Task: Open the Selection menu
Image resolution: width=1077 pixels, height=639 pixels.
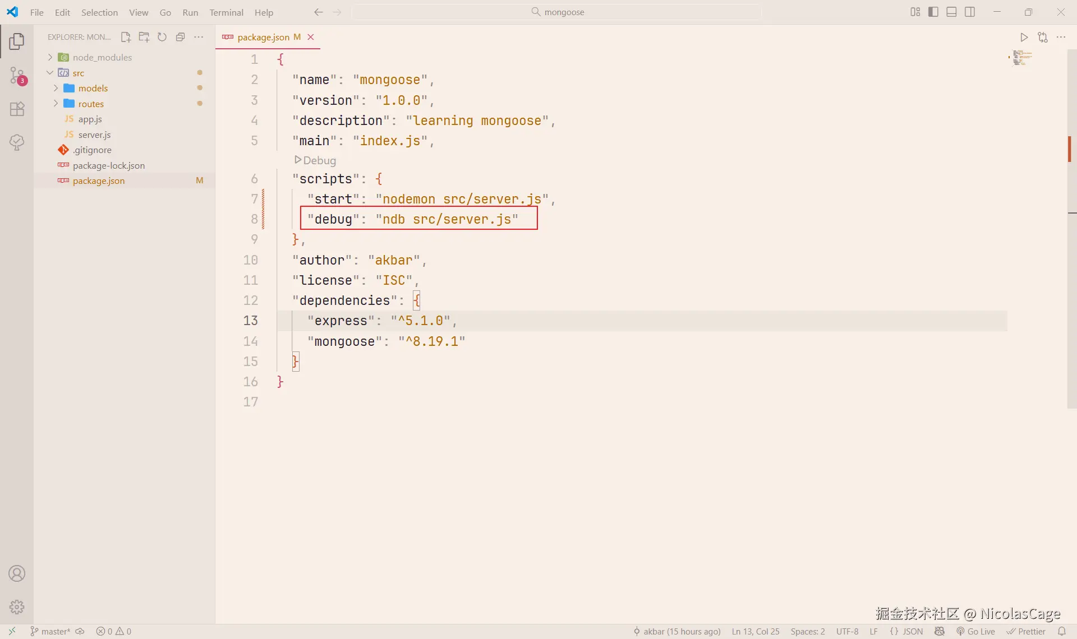Action: tap(99, 12)
